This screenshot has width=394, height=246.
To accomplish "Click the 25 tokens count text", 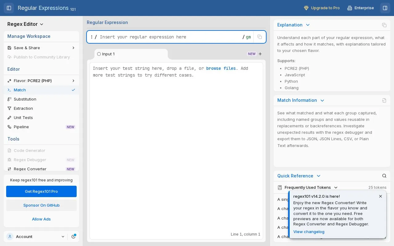I will [377, 188].
